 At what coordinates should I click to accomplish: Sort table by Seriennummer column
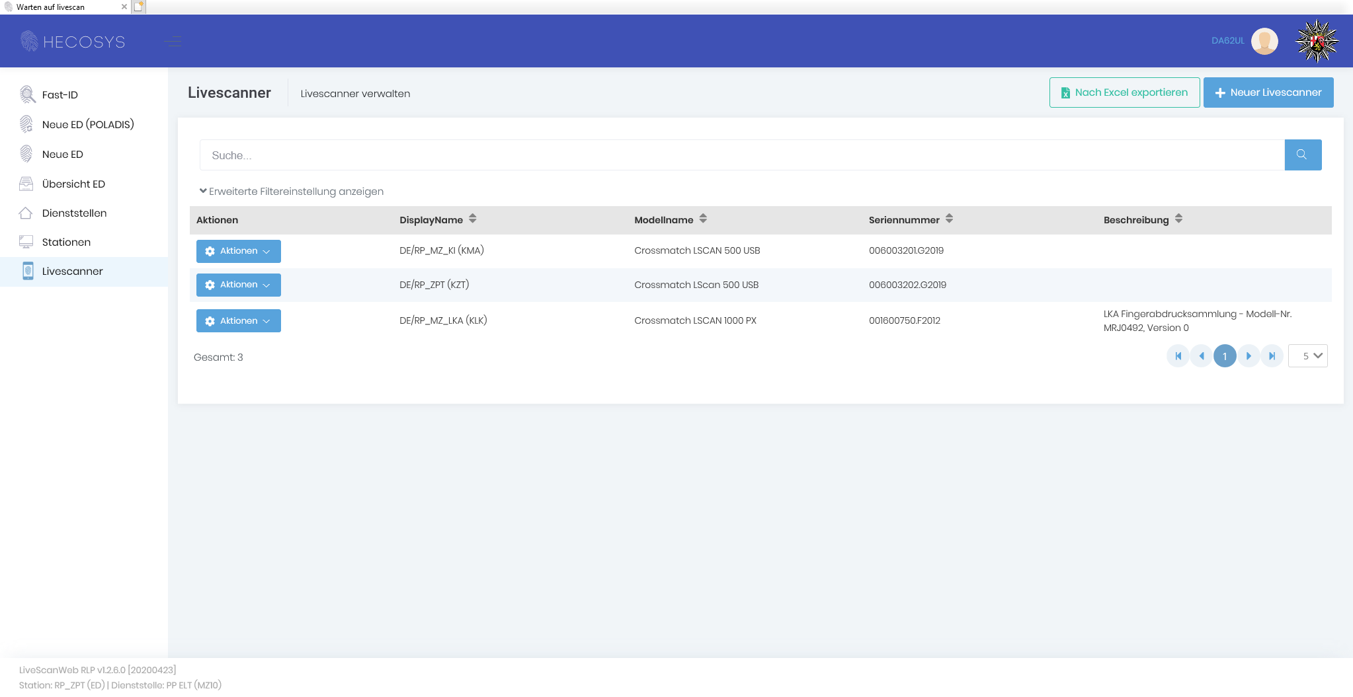(x=949, y=219)
